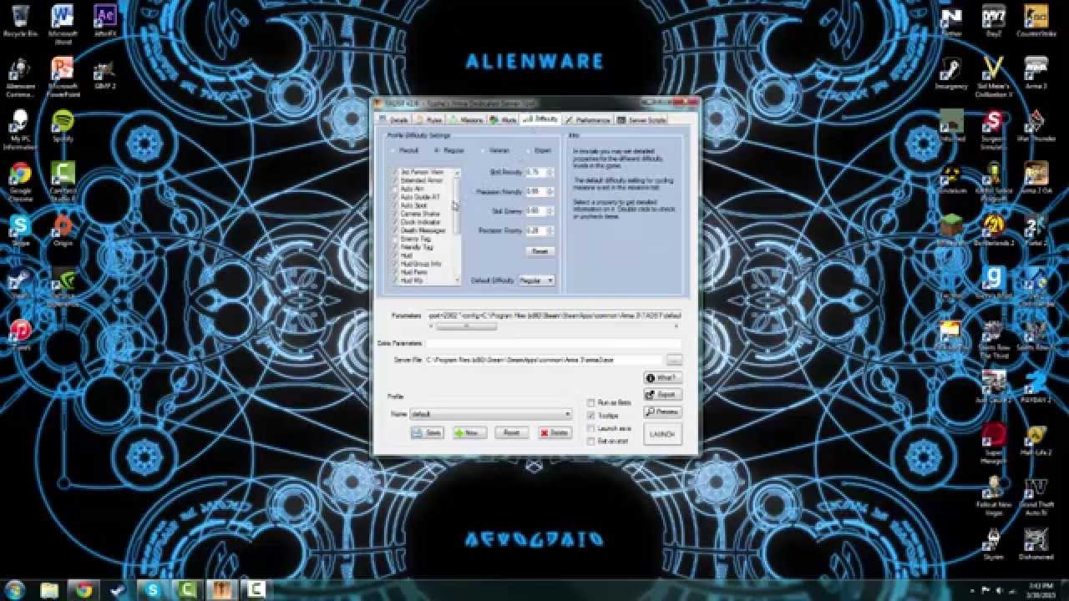Click the Server File browse button

[674, 360]
